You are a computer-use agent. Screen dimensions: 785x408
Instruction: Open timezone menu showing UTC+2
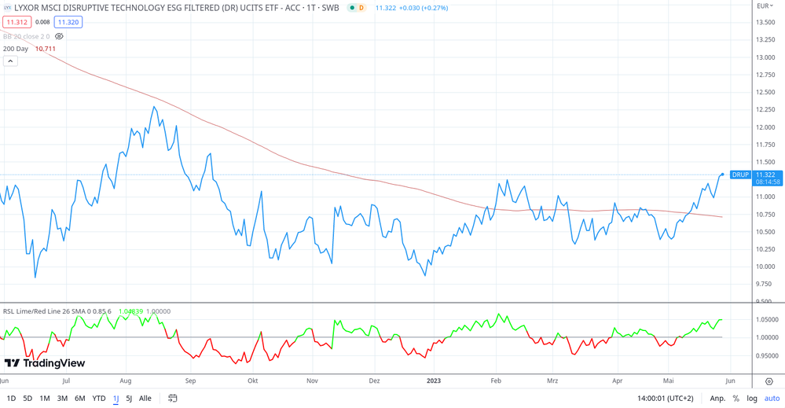(665, 399)
